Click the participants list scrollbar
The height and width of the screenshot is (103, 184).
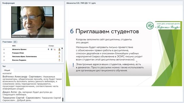click(x=62, y=55)
